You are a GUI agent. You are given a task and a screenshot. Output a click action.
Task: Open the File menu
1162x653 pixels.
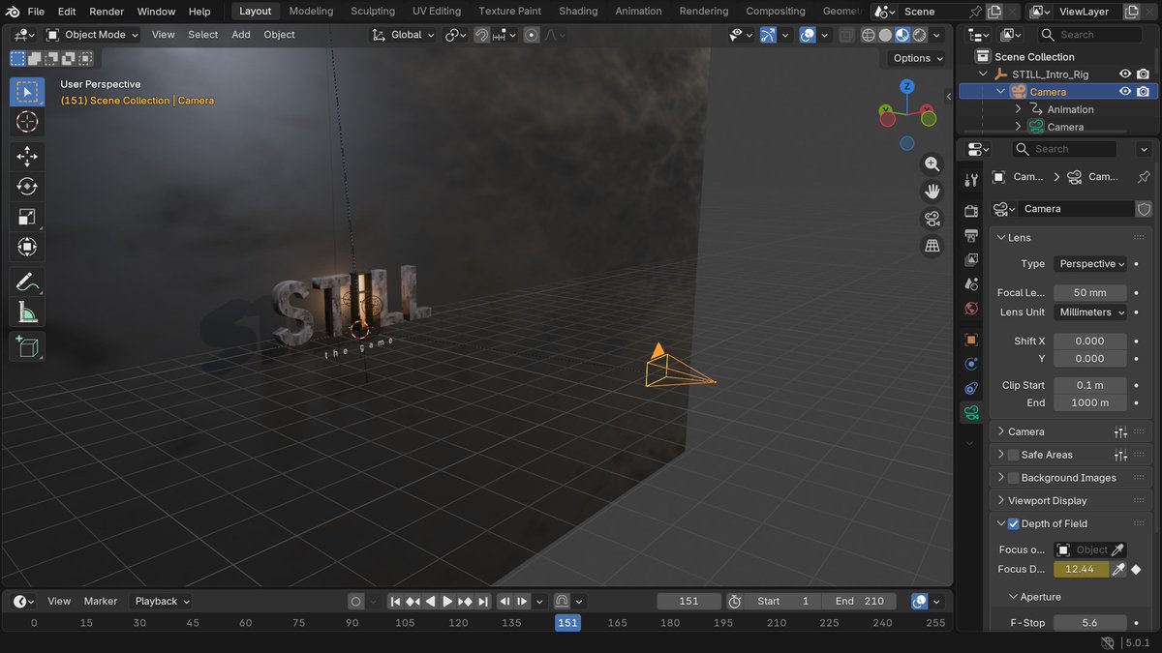(36, 12)
